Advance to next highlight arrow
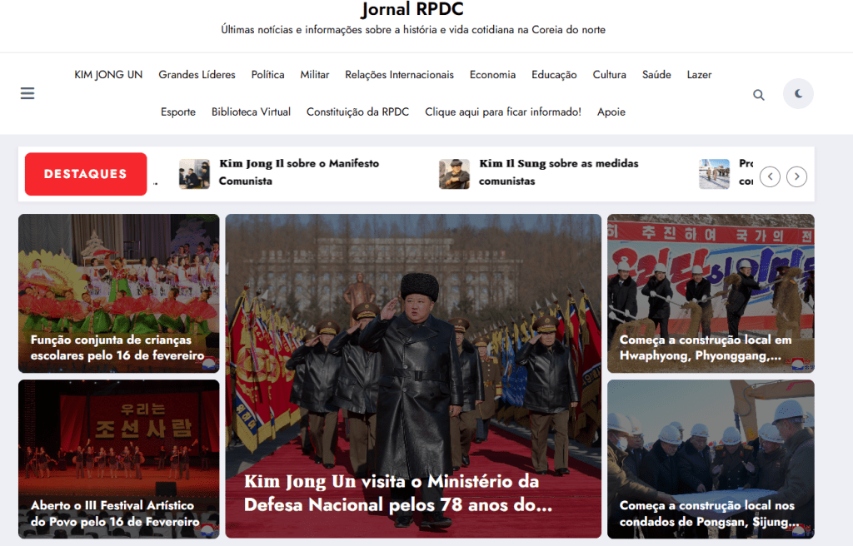 coord(797,176)
